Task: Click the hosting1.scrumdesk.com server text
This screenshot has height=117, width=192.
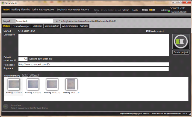Action: click(86, 21)
